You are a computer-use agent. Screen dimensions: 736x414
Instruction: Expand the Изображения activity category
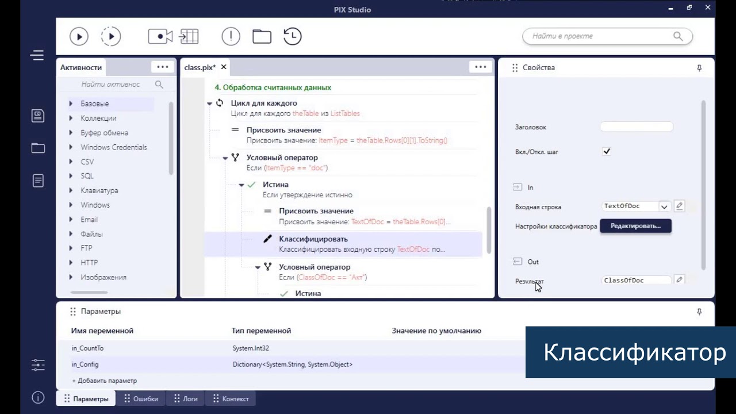[x=71, y=277]
